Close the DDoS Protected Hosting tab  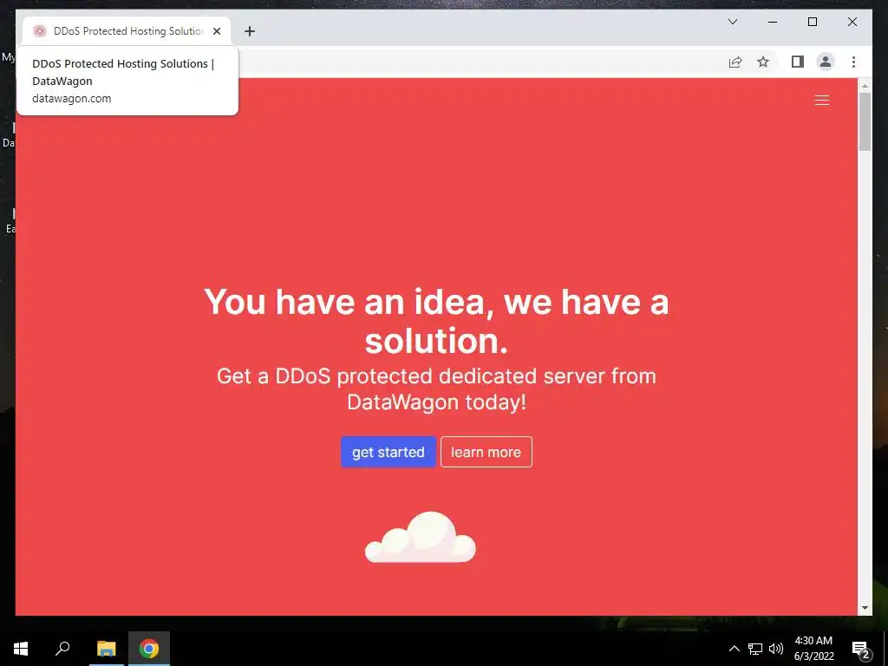click(216, 31)
